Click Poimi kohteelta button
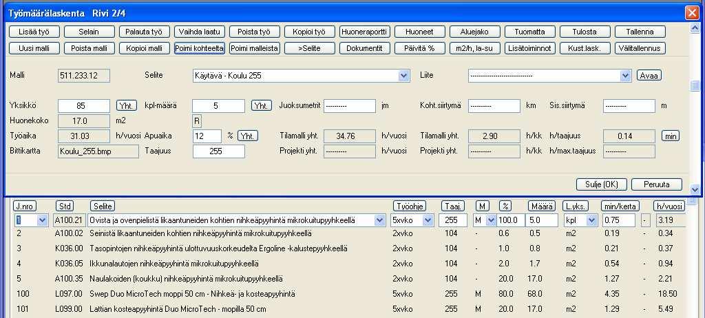This screenshot has width=705, height=318. tap(199, 48)
